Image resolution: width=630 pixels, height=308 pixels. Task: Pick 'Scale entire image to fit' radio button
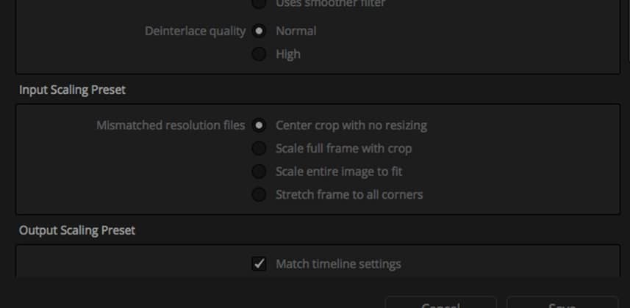click(259, 172)
